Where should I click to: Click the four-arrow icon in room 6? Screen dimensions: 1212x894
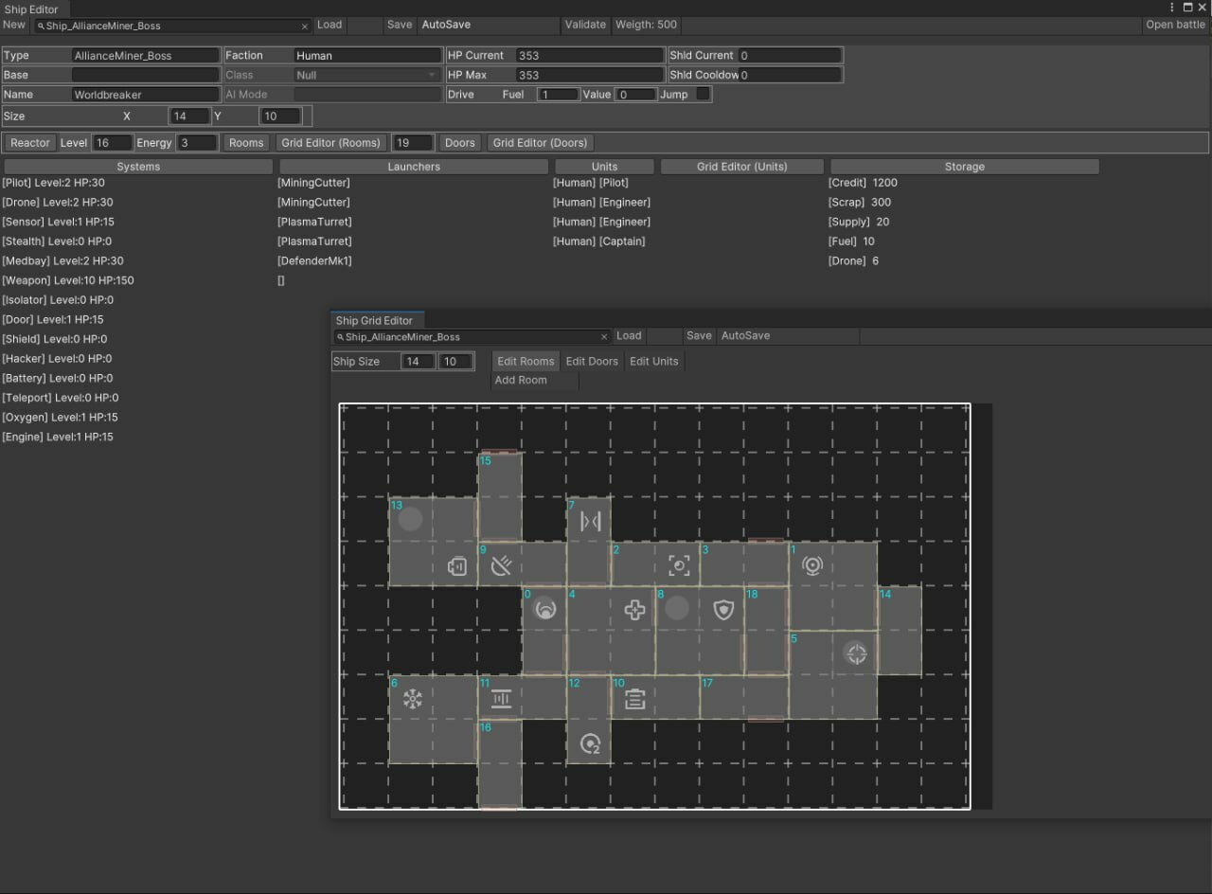412,699
